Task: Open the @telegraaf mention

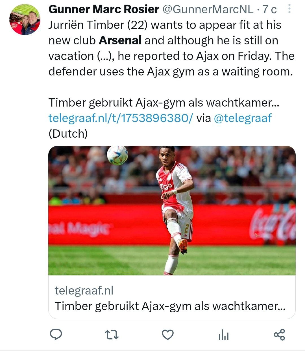Action: [243, 118]
